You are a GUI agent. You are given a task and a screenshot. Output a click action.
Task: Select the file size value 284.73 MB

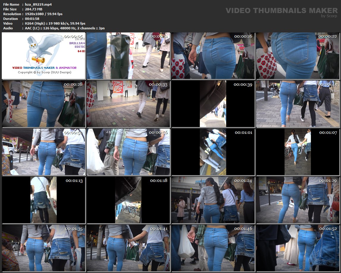[34, 9]
